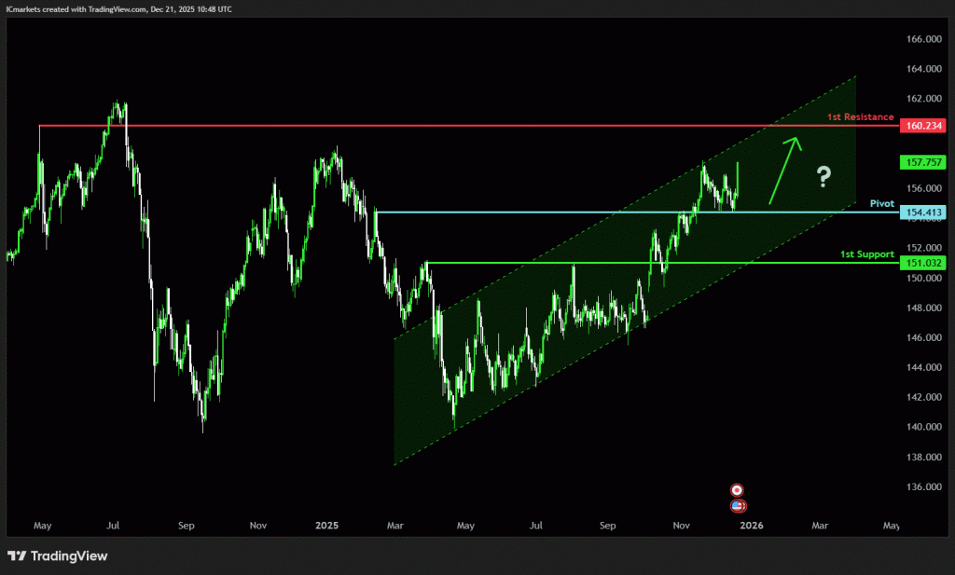Click the light blue 154.413 pivot price tag
This screenshot has height=575, width=955.
(922, 213)
